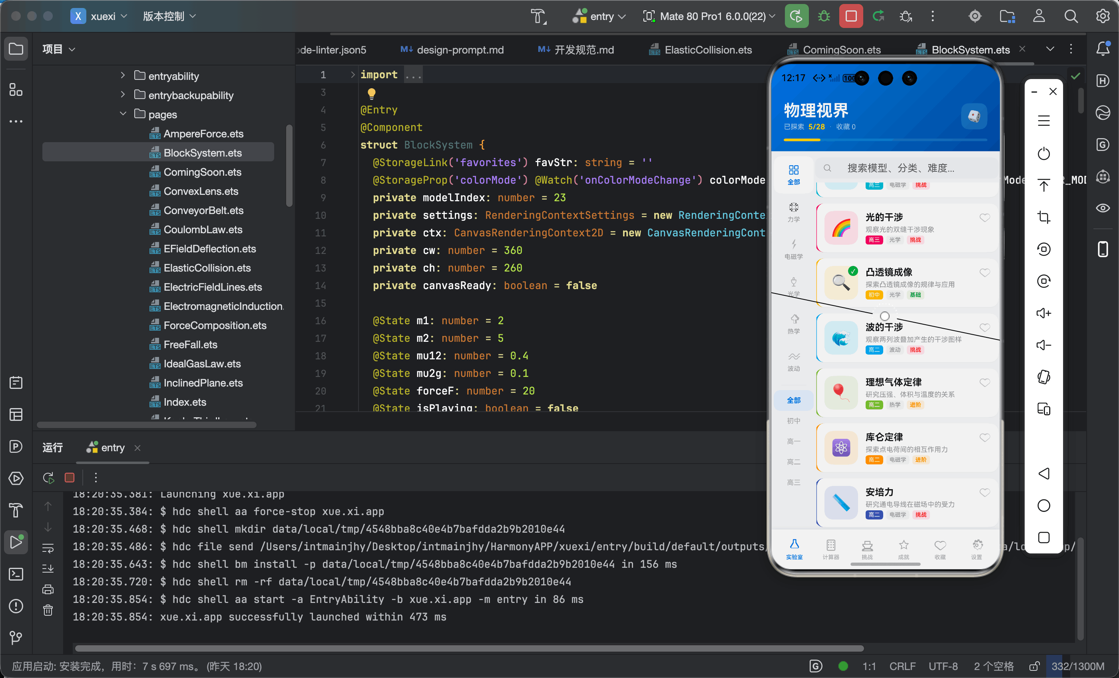Expand the entryability folder

point(123,75)
